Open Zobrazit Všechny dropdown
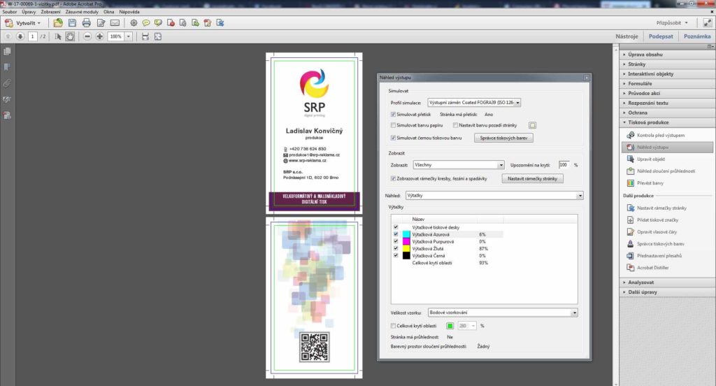 point(459,165)
